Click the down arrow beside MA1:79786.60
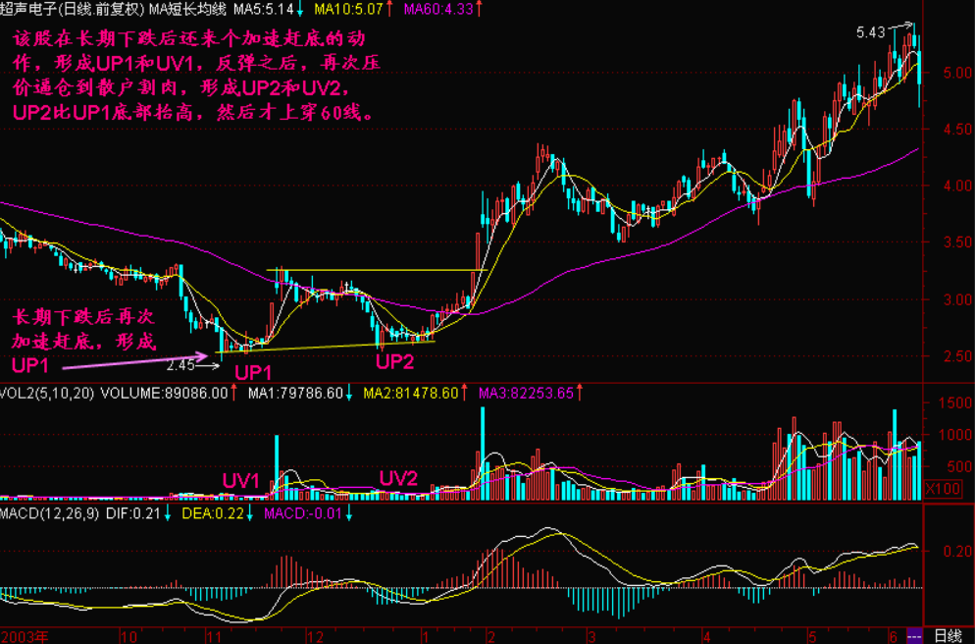Screen dimensions: 975x644 (x=349, y=393)
